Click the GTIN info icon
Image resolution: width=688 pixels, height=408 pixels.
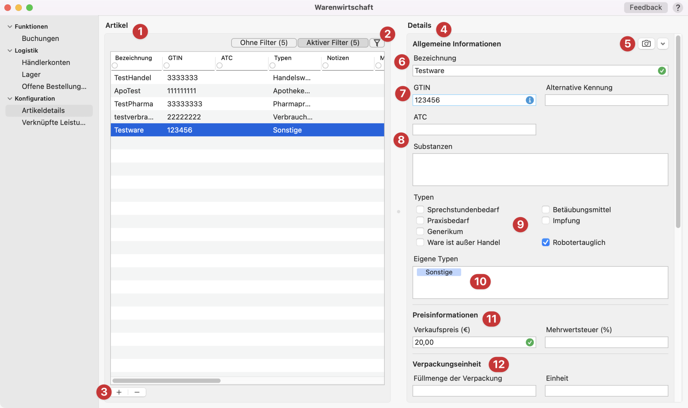pos(529,100)
